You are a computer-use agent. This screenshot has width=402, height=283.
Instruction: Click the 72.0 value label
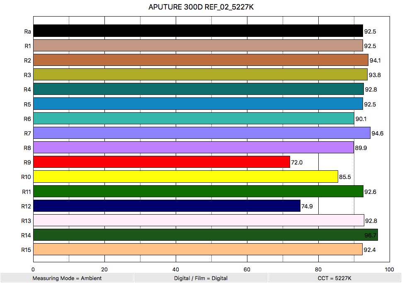click(x=297, y=162)
